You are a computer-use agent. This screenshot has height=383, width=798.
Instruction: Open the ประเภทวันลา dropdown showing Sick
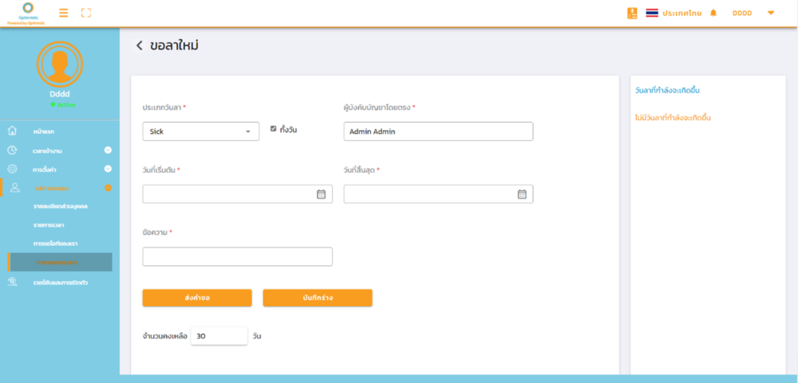pos(200,132)
